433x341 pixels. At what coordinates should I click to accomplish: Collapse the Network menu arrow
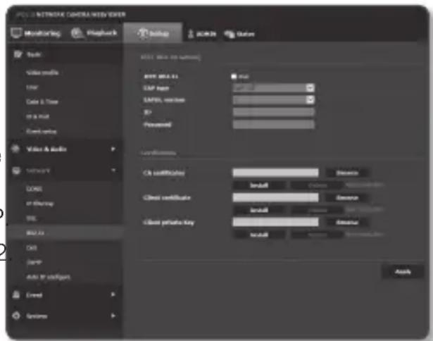[x=113, y=170]
